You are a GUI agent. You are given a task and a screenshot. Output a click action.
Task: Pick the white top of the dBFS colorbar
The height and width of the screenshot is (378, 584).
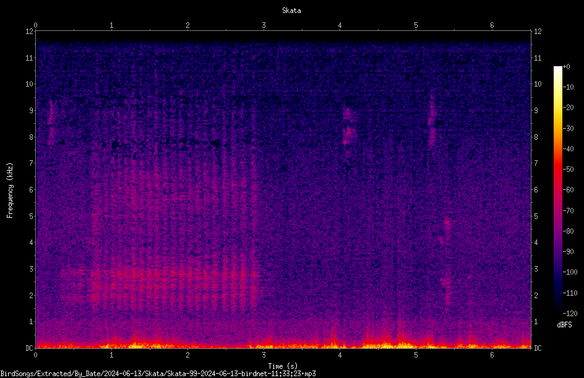point(557,70)
